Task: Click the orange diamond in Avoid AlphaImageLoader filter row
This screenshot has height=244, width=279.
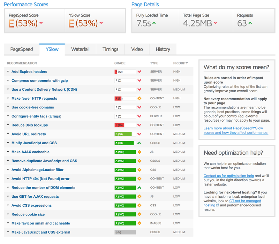Action: [x=139, y=170]
